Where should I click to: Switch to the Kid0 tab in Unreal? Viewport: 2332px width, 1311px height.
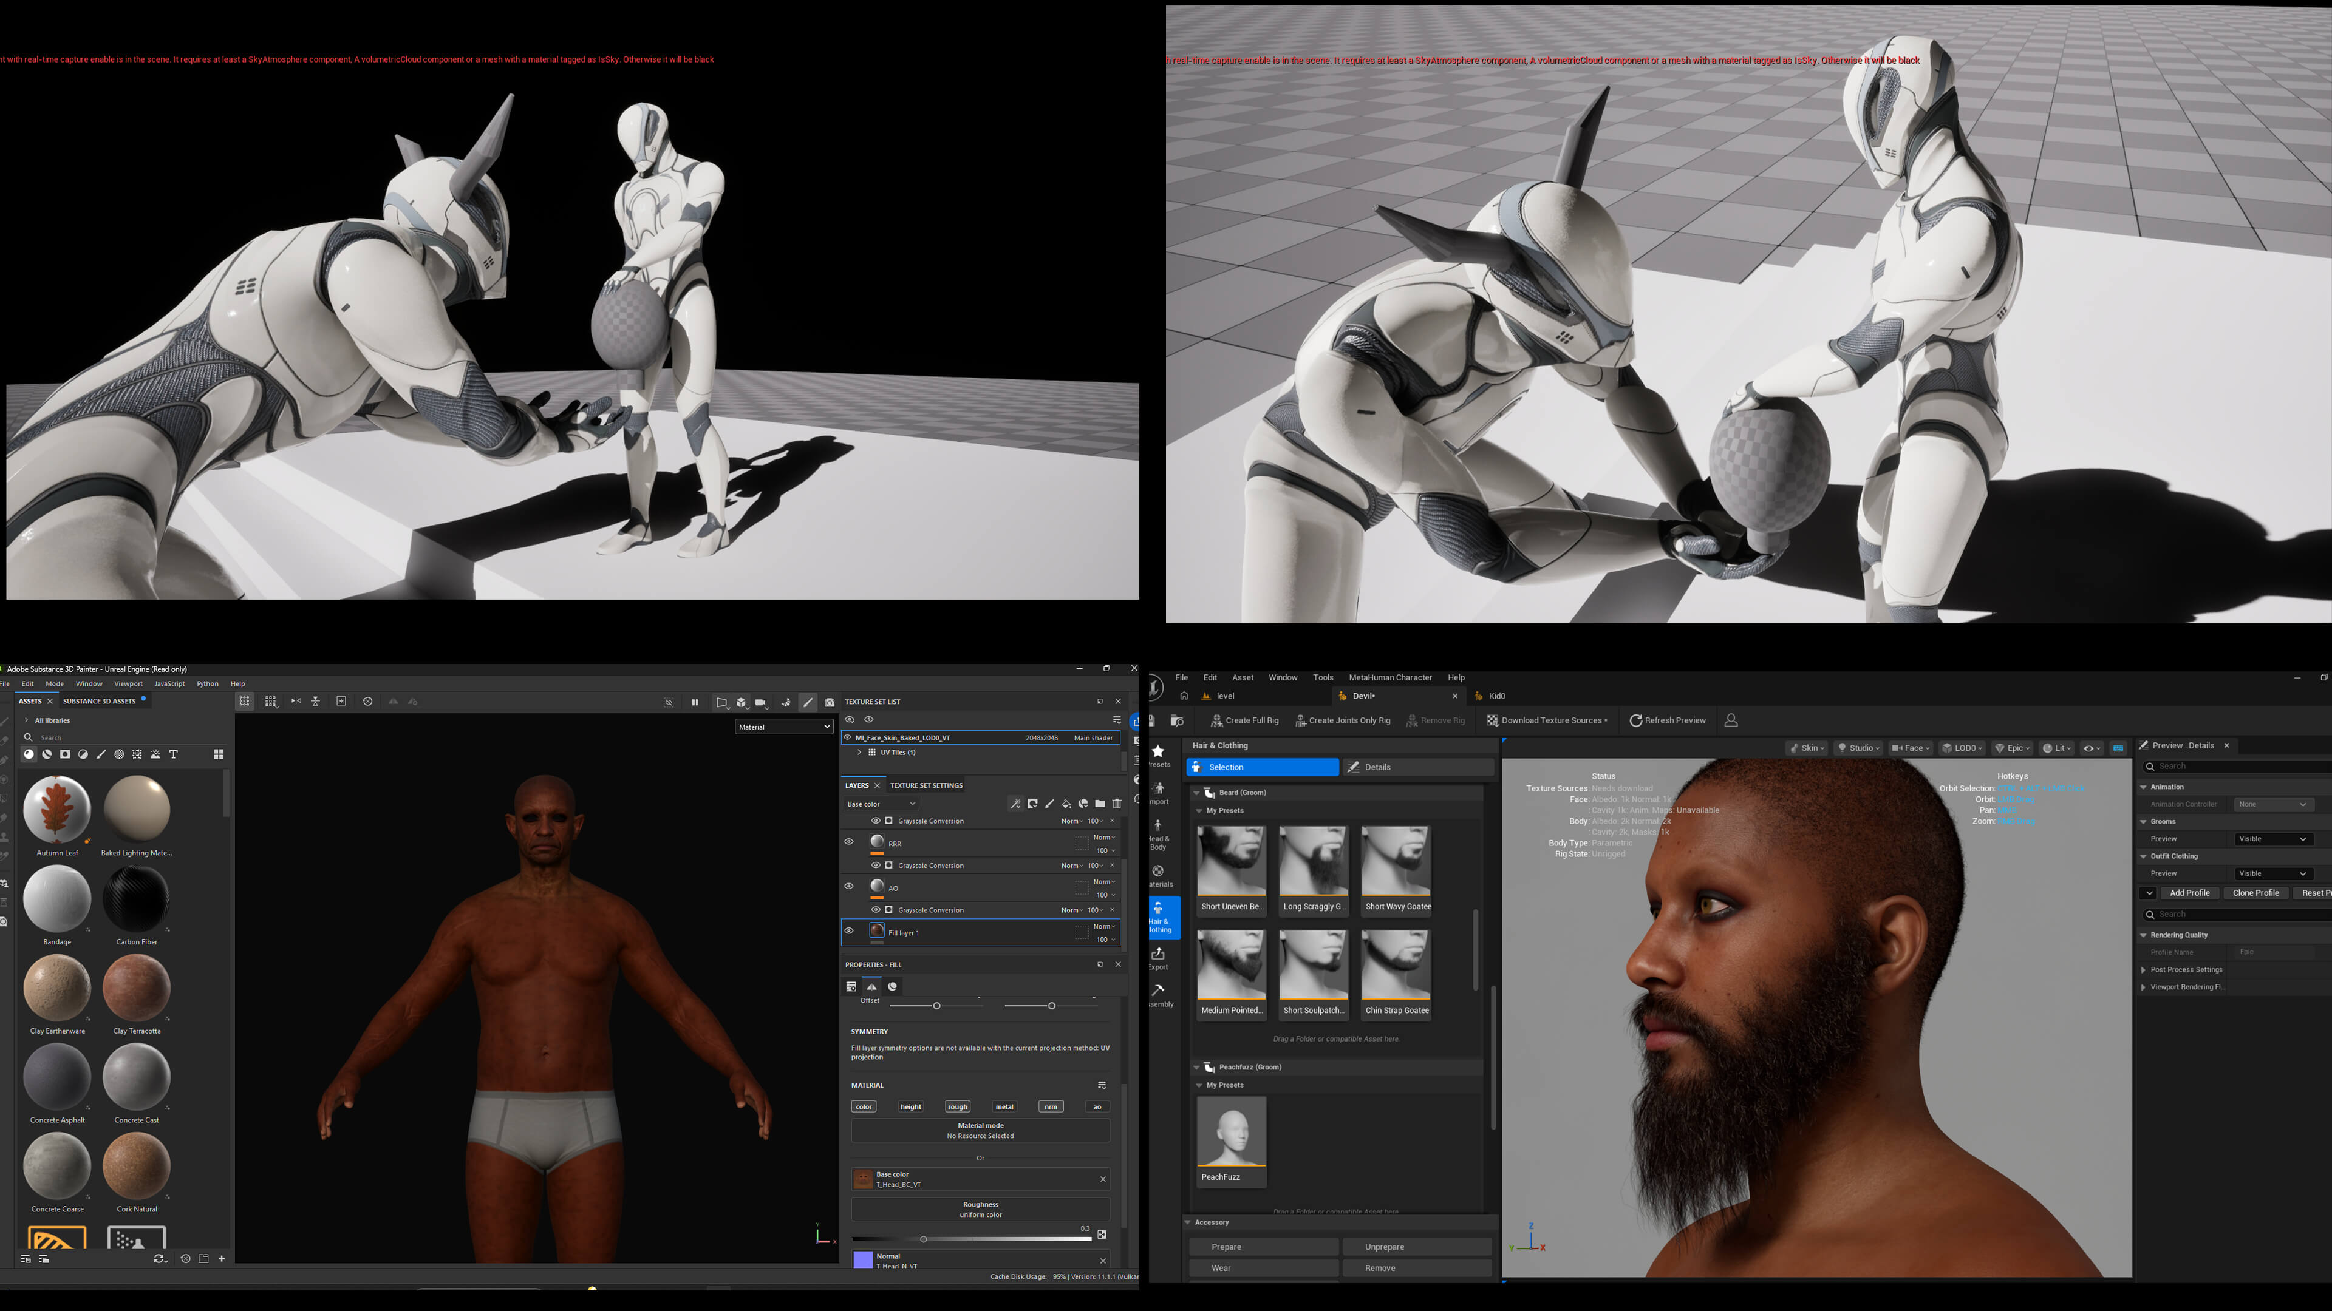[1498, 696]
